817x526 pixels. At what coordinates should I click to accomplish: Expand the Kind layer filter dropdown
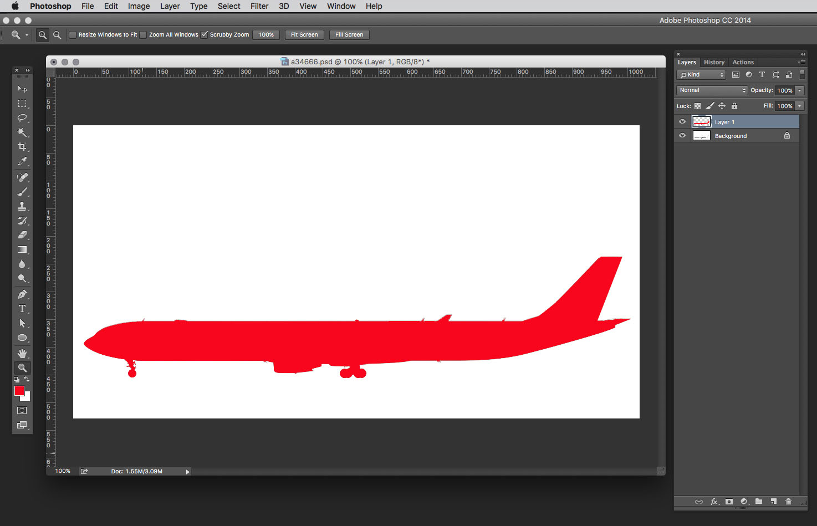(701, 75)
